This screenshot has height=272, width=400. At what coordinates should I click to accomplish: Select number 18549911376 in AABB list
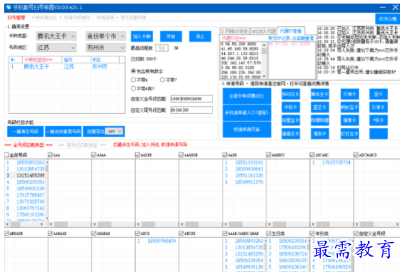tap(249, 182)
